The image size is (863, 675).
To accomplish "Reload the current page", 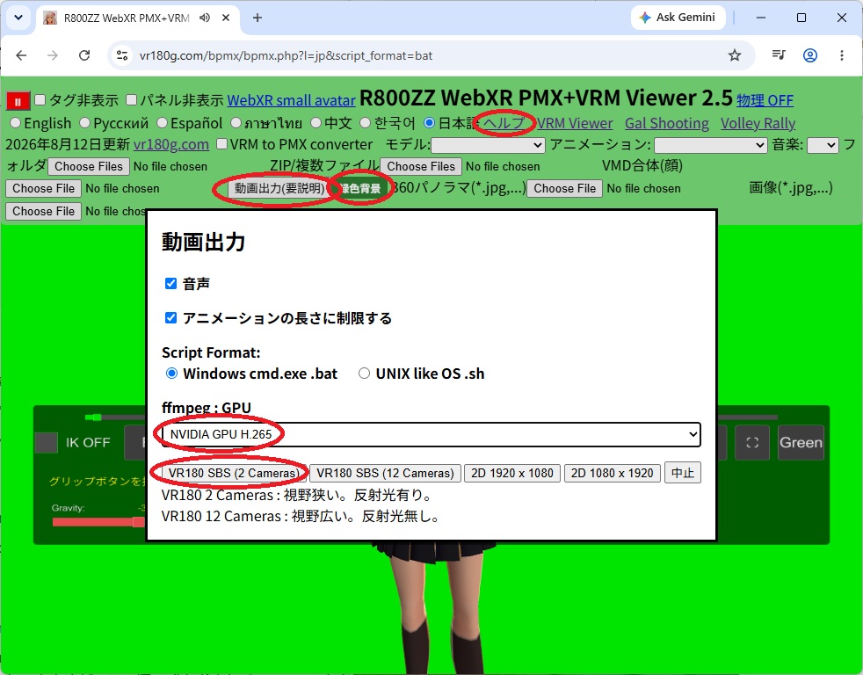I will point(84,55).
